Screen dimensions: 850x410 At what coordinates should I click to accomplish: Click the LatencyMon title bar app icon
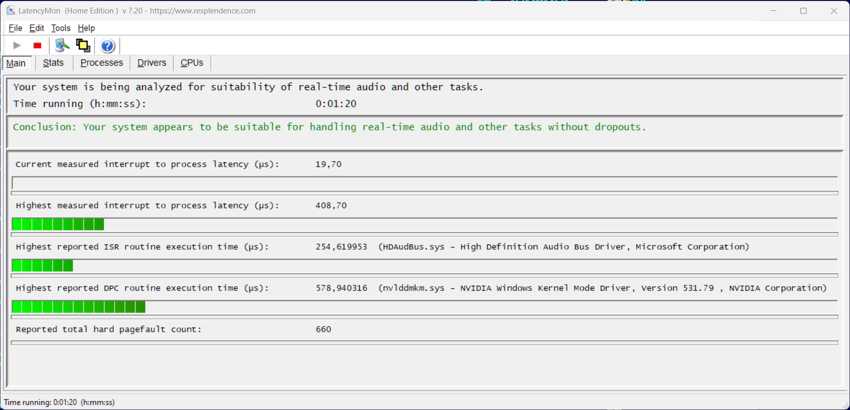click(10, 10)
